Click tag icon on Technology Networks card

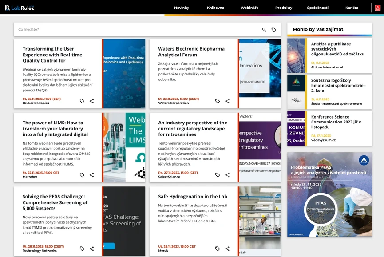click(x=82, y=249)
